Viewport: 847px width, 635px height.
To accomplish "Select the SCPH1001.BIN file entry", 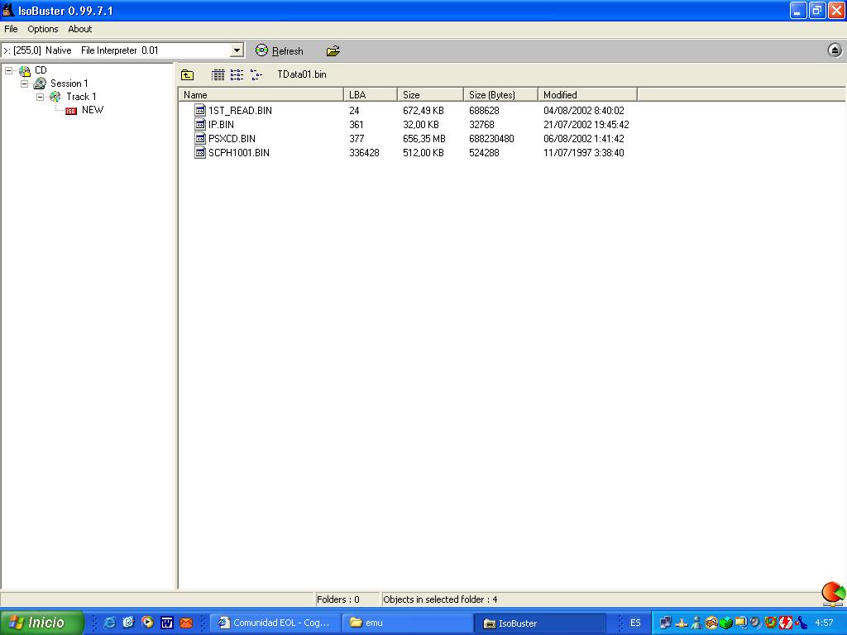I will [x=238, y=153].
